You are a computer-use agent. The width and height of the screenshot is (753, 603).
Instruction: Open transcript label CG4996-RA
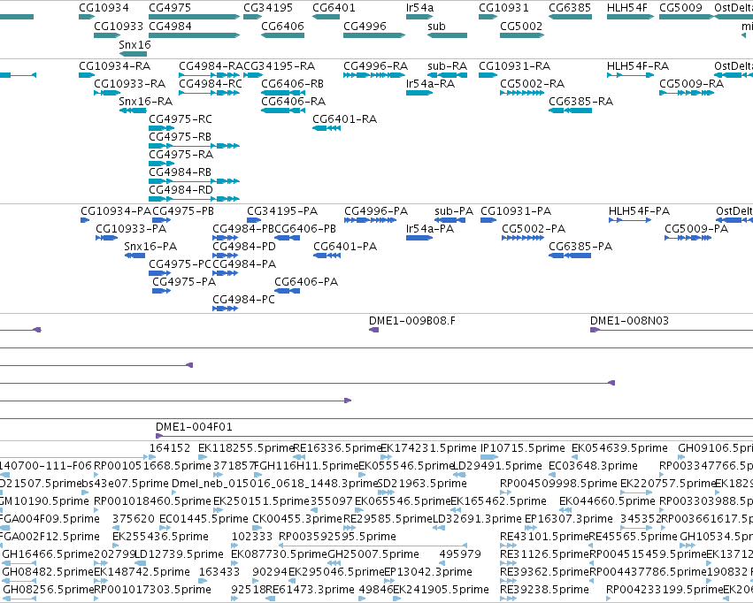click(375, 65)
